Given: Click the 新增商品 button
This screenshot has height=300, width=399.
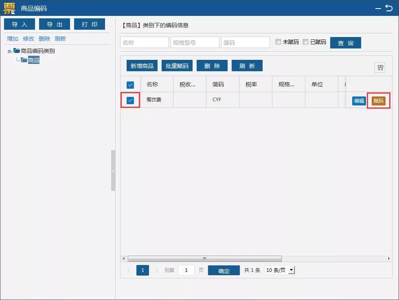Looking at the screenshot, I should 142,66.
